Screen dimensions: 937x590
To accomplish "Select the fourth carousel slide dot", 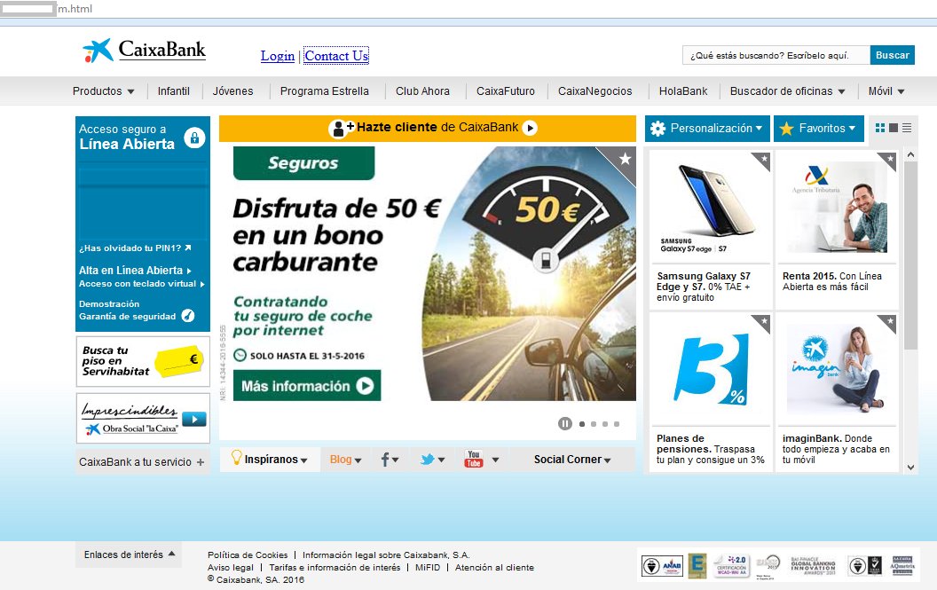I will tap(617, 424).
